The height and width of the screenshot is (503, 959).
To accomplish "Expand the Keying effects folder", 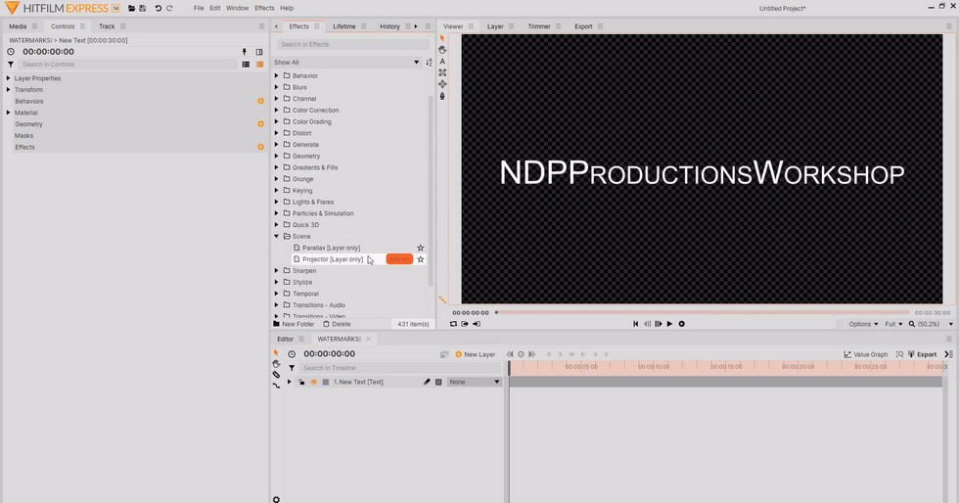I will (276, 190).
